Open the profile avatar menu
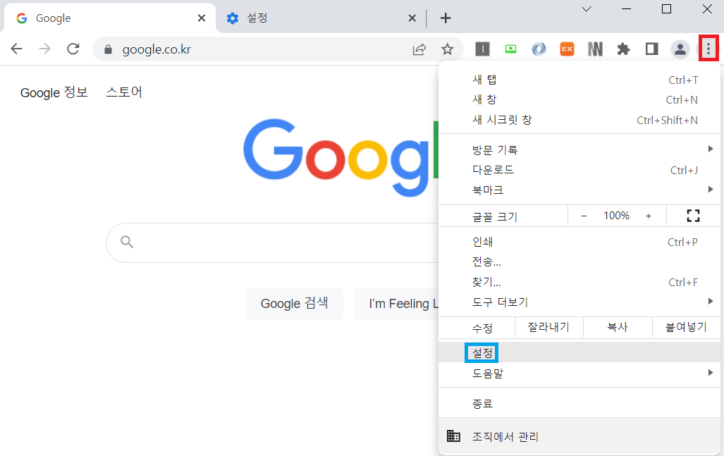 click(x=680, y=49)
